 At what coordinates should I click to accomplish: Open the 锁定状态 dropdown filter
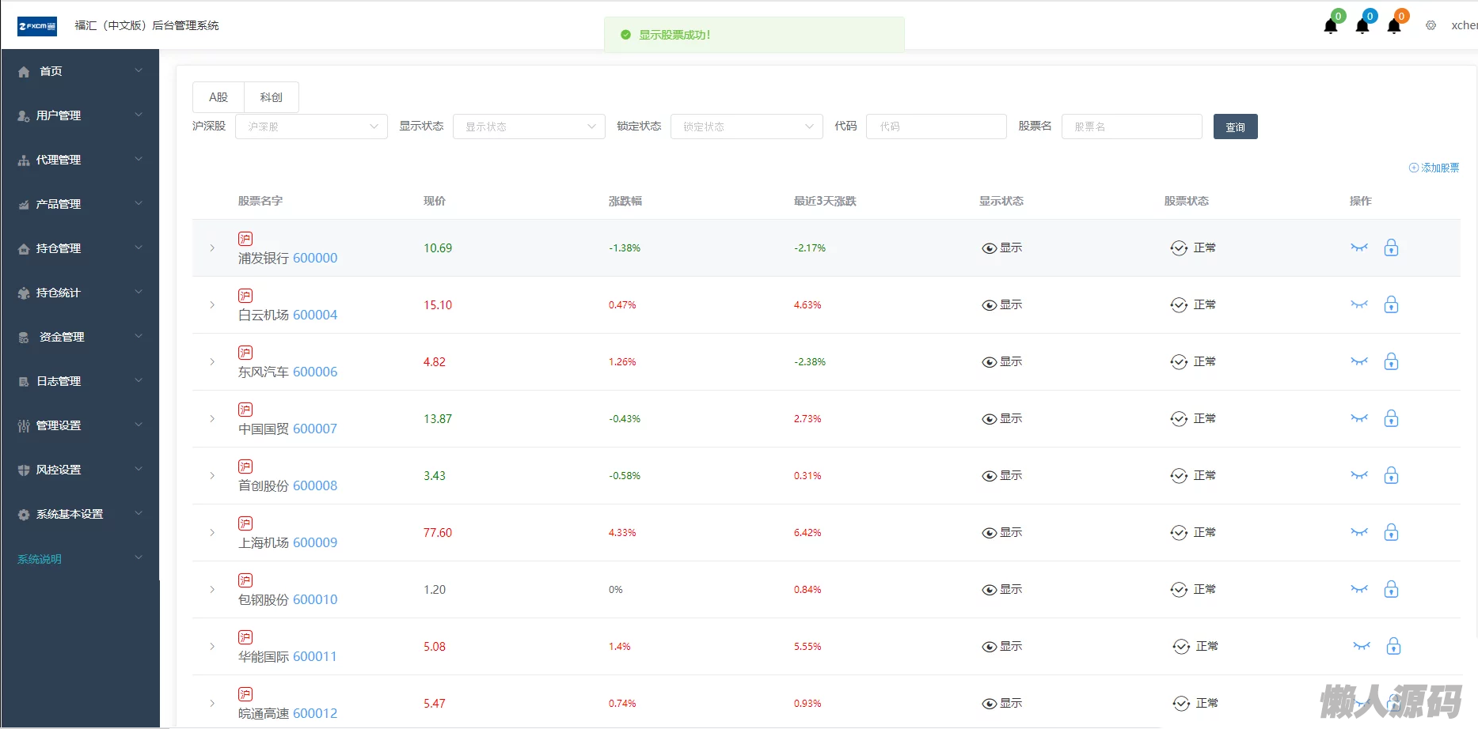tap(747, 127)
